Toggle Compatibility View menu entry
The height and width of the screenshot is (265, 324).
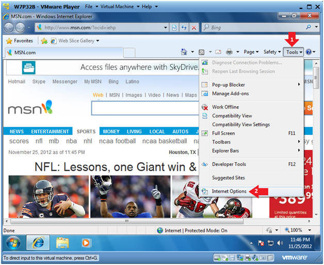251,116
